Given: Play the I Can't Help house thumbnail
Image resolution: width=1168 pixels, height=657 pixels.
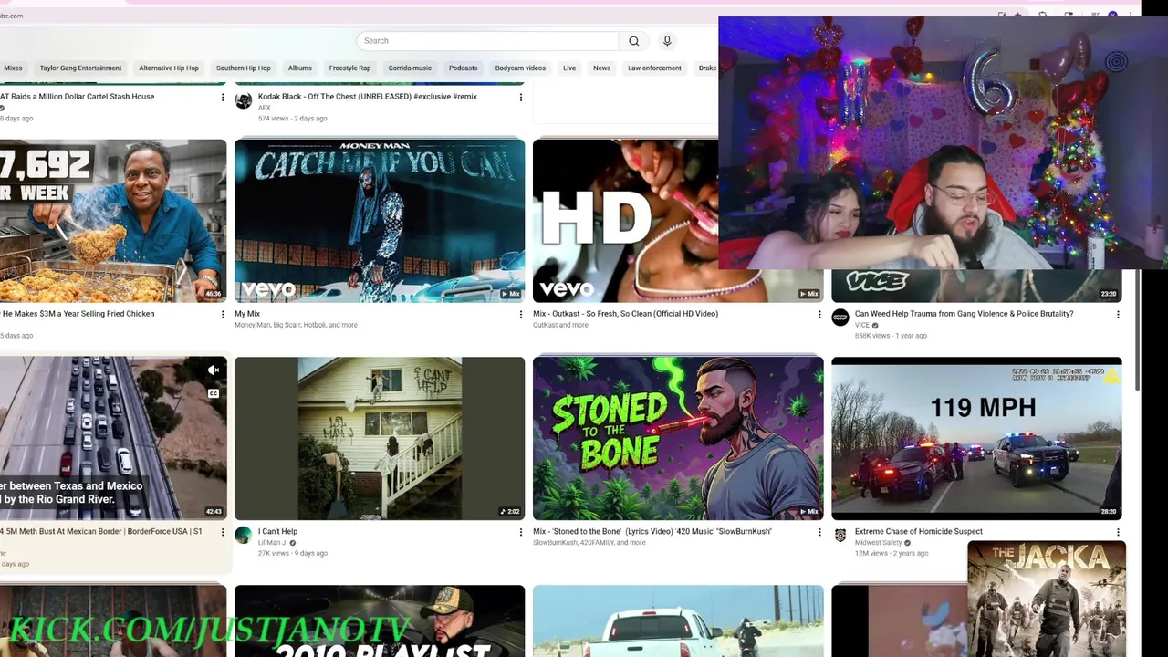Looking at the screenshot, I should (380, 438).
